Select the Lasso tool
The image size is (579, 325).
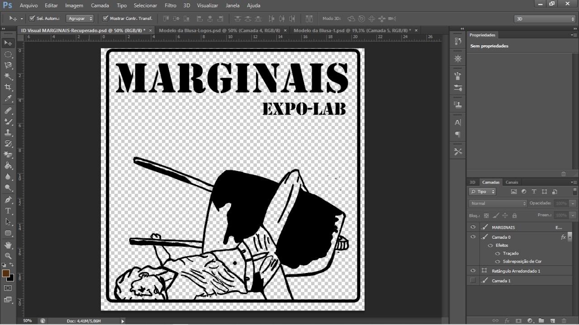8,65
